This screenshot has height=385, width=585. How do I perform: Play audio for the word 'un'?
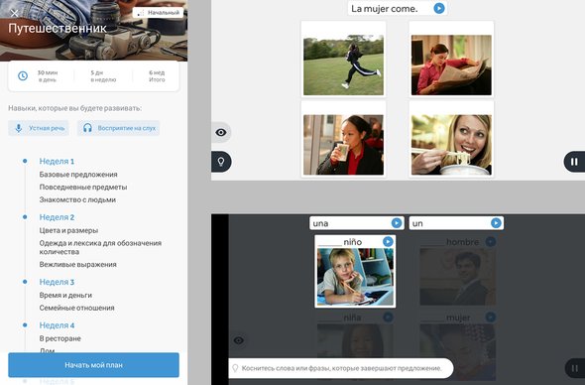click(x=496, y=223)
